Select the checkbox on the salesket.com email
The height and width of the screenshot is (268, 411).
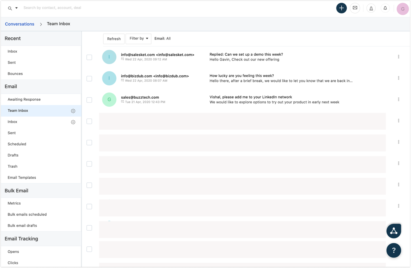point(89,57)
